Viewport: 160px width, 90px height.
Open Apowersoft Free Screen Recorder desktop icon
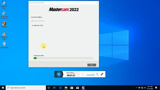coord(4,15)
